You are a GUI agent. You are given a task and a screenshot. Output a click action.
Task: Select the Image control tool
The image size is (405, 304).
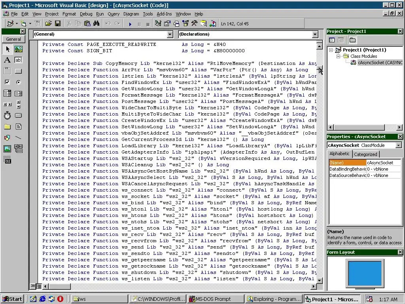pyautogui.click(x=8, y=149)
